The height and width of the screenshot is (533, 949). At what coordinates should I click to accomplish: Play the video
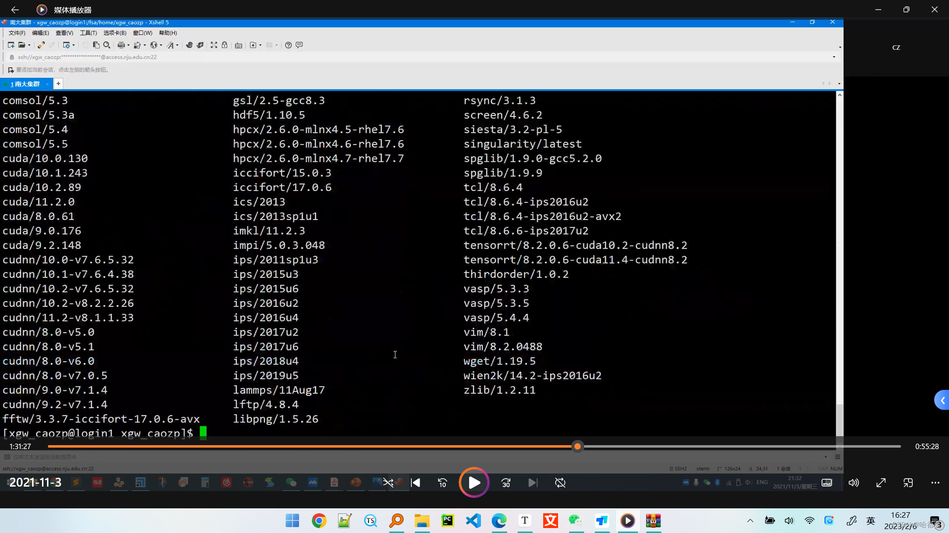point(474,483)
